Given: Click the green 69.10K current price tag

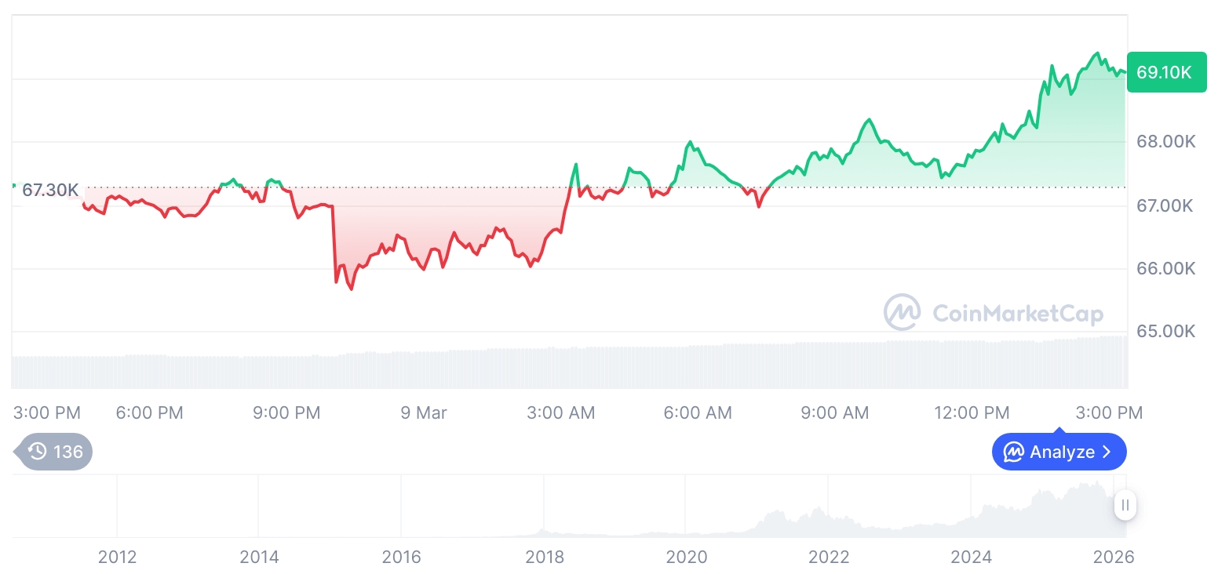Looking at the screenshot, I should coord(1165,73).
